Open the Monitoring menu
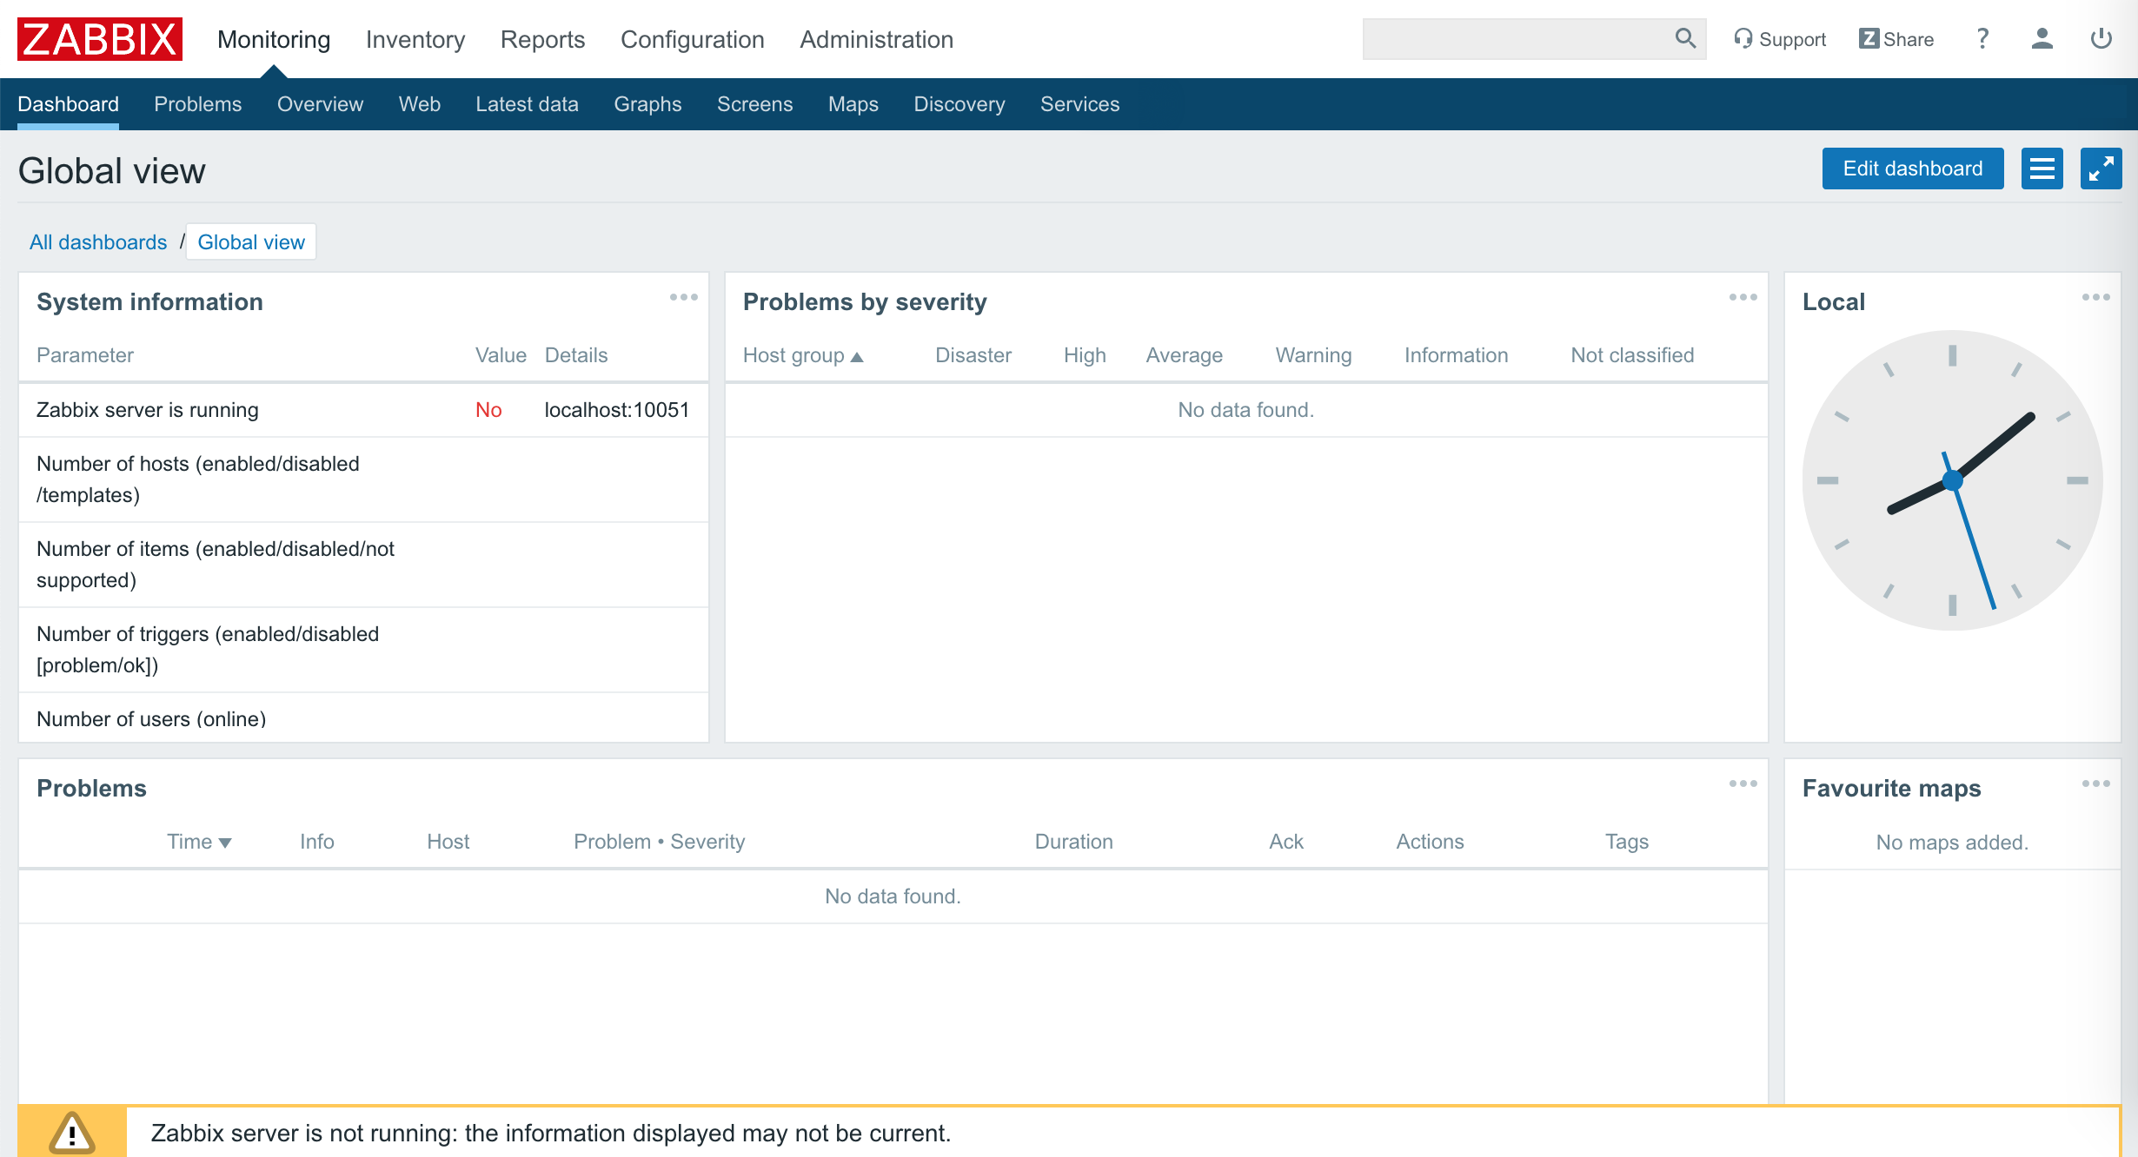 click(274, 39)
